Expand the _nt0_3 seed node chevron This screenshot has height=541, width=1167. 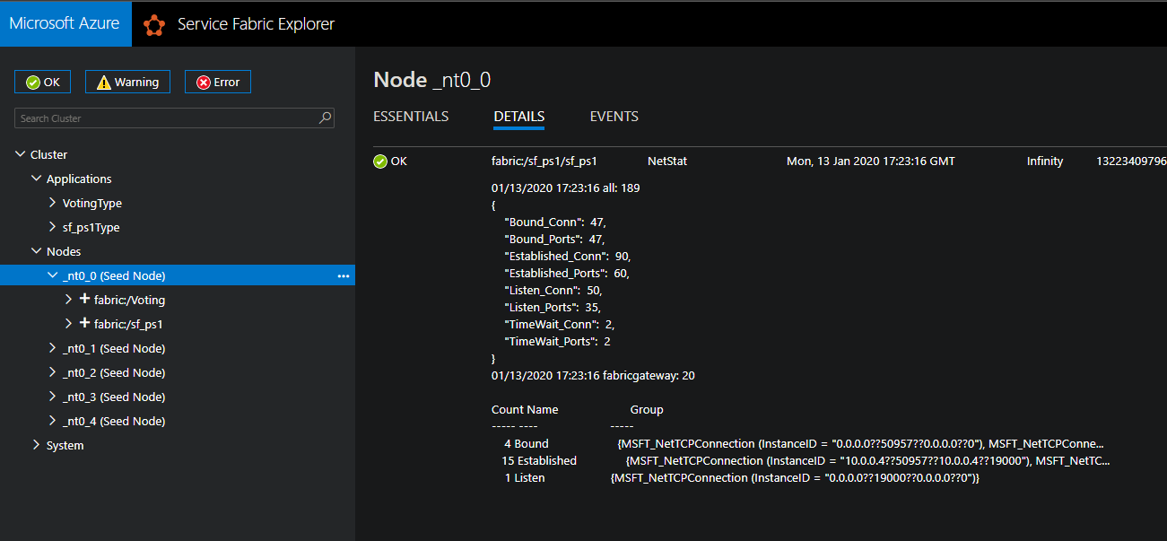[53, 397]
